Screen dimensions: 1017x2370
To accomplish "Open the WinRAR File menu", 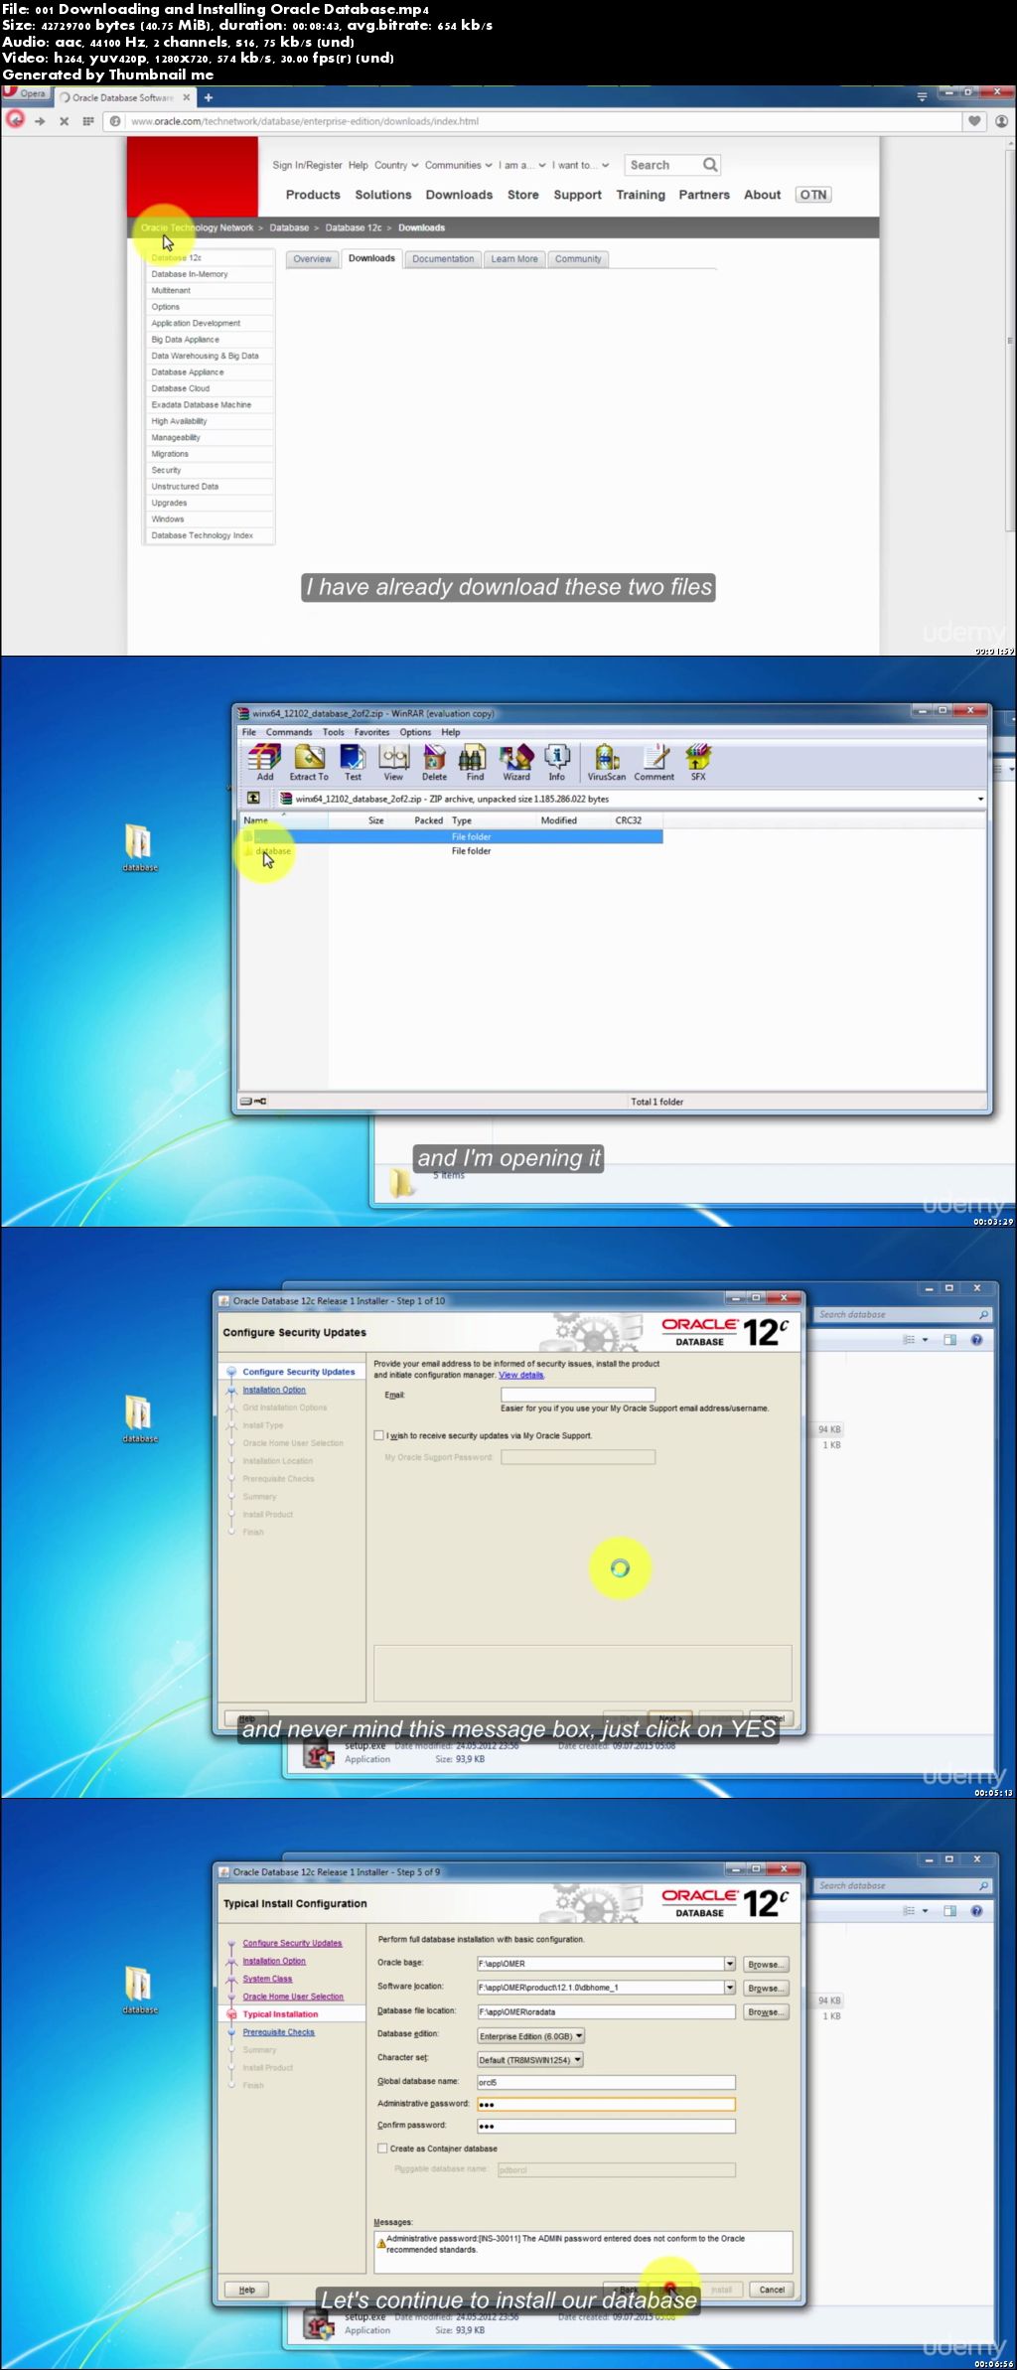I will click(249, 732).
